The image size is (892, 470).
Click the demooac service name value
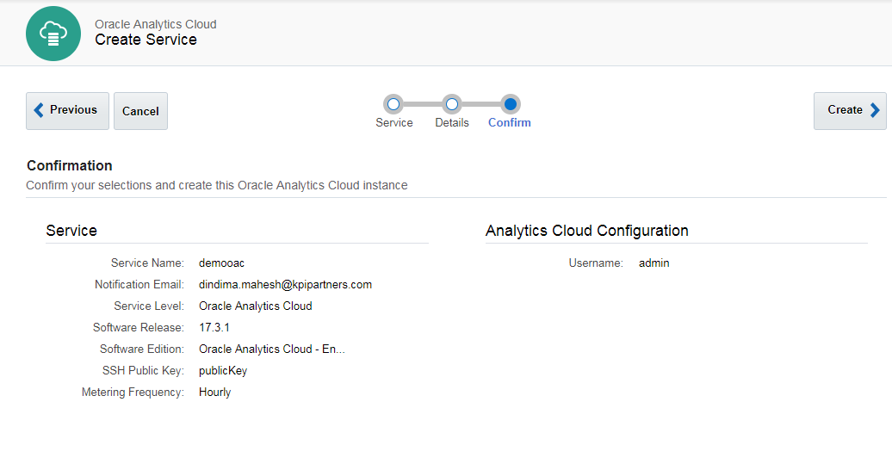pos(221,263)
